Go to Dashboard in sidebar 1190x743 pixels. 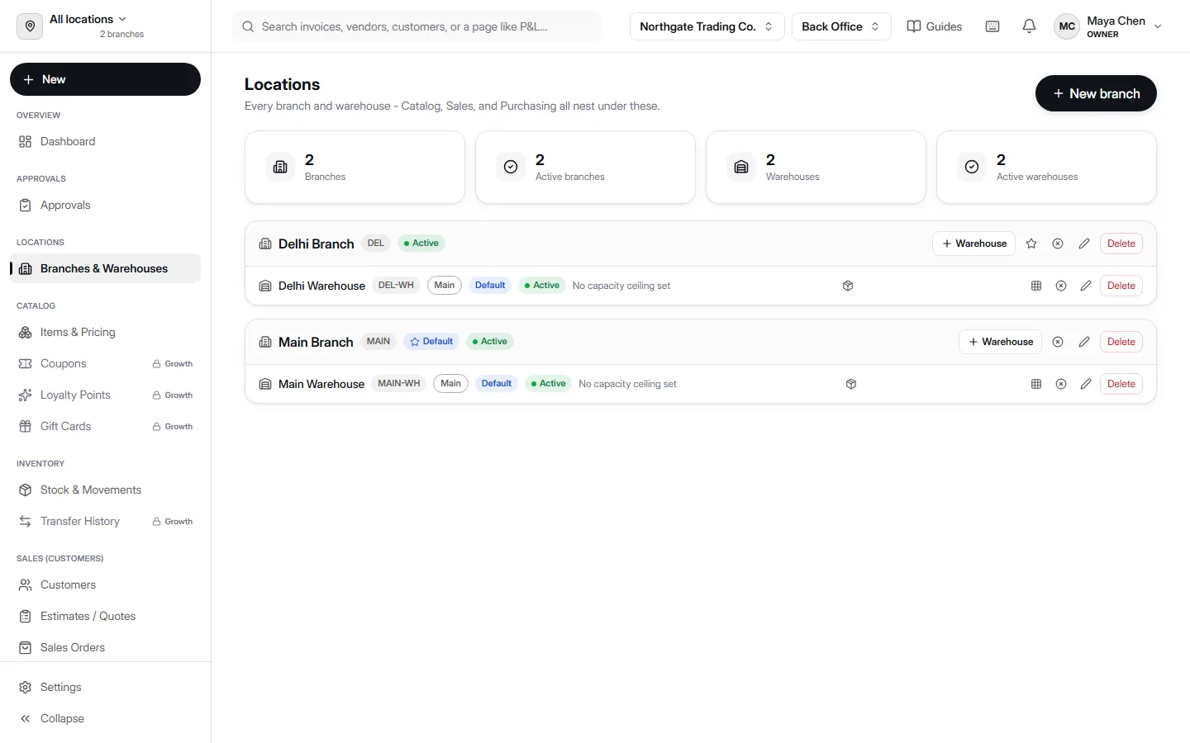click(105, 141)
